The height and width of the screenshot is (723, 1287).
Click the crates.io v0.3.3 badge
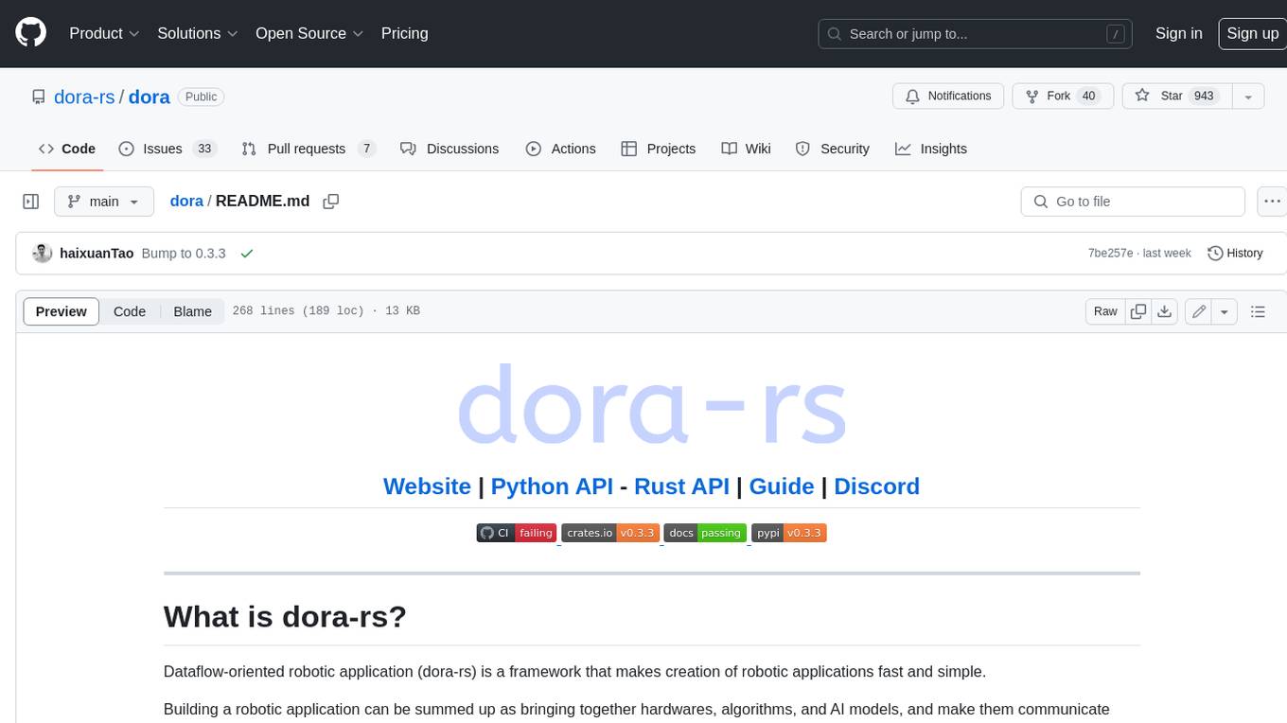(x=609, y=533)
